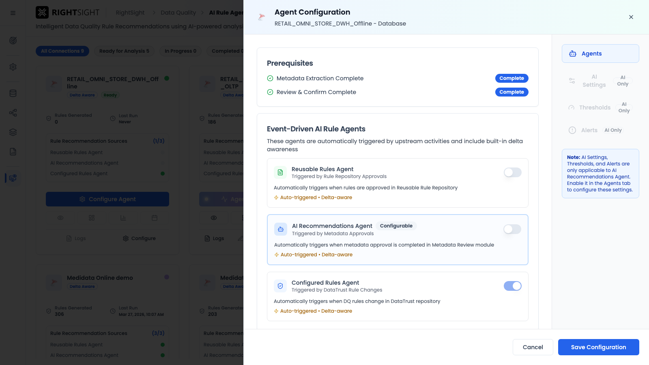Image resolution: width=649 pixels, height=365 pixels.
Task: Click the RETAIL_OMNI_STORE_DWH_Offline card title
Action: [x=113, y=83]
